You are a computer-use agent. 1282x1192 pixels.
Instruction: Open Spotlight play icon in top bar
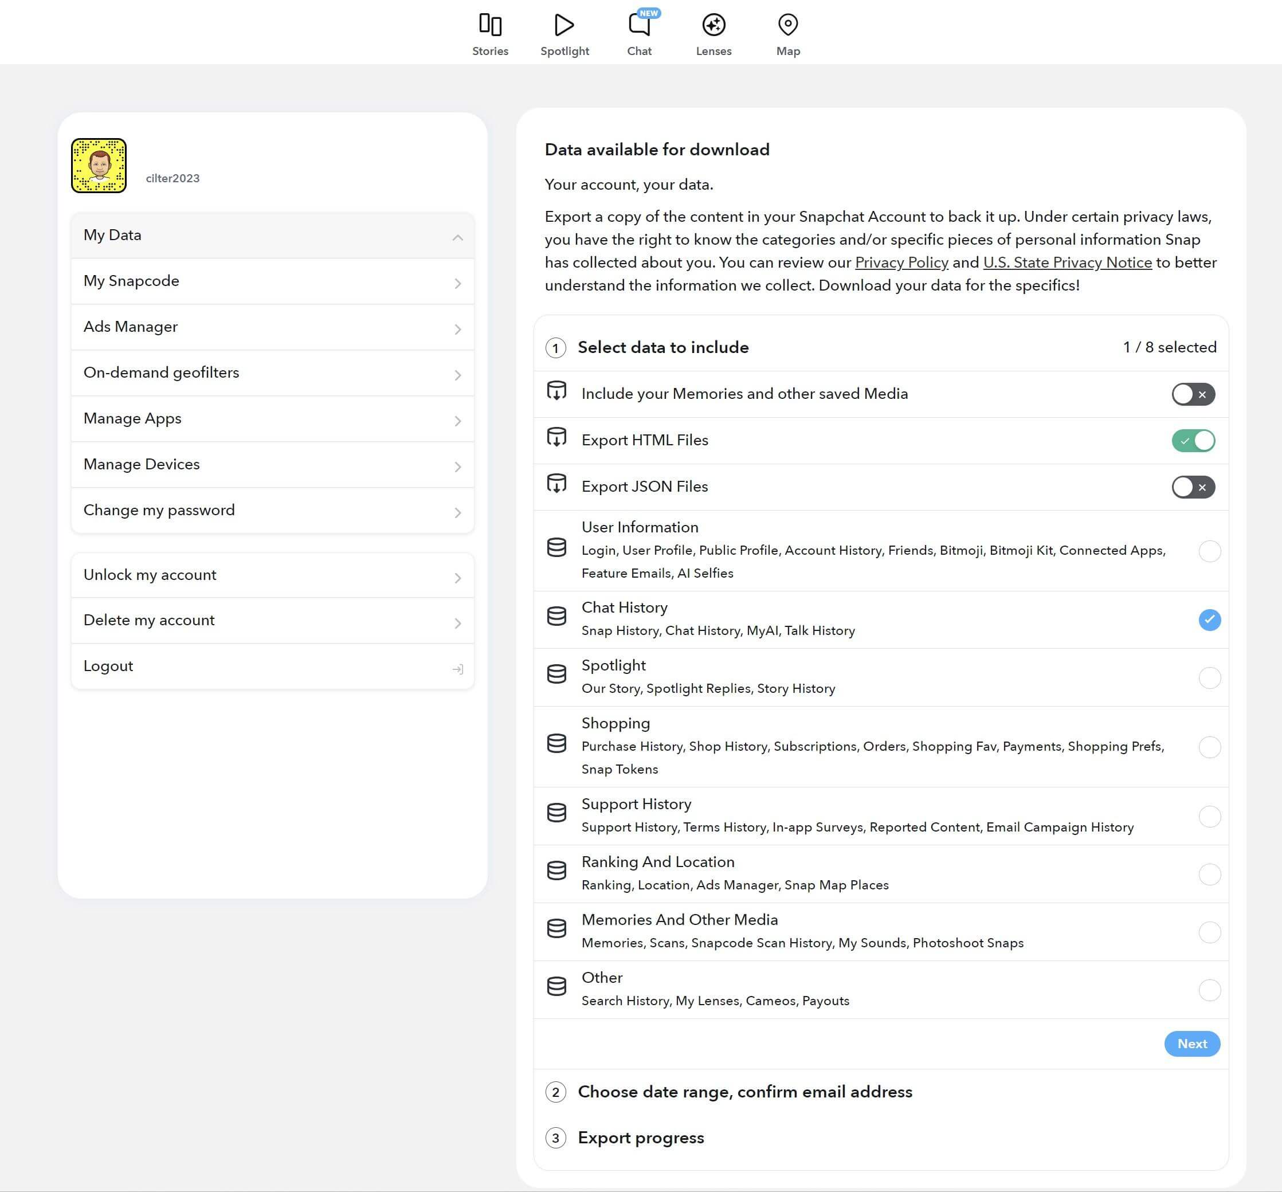(x=564, y=26)
